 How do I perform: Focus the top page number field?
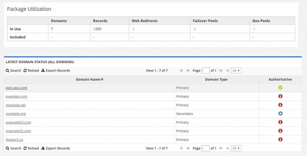pos(205,71)
